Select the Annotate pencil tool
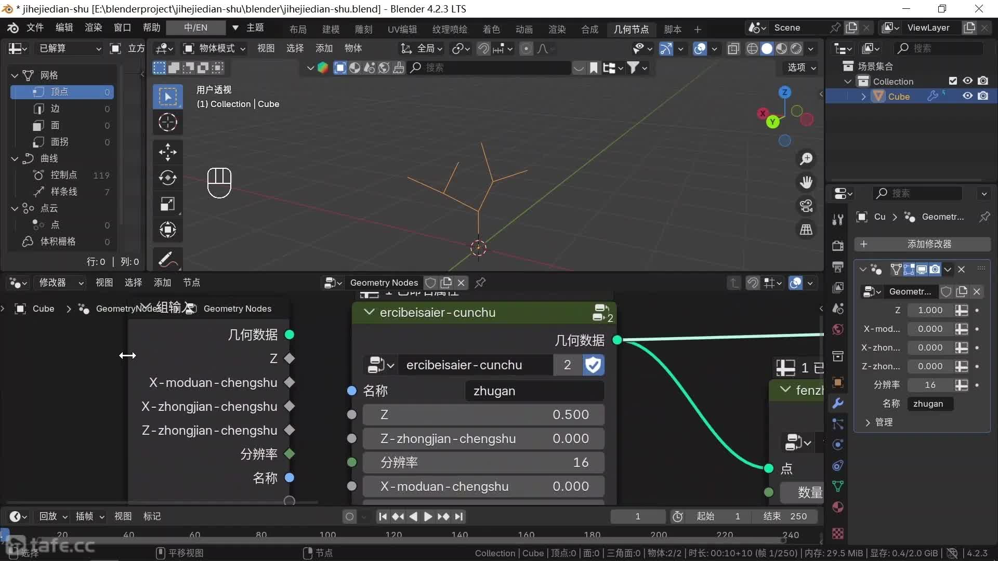The width and height of the screenshot is (998, 561). tap(167, 259)
